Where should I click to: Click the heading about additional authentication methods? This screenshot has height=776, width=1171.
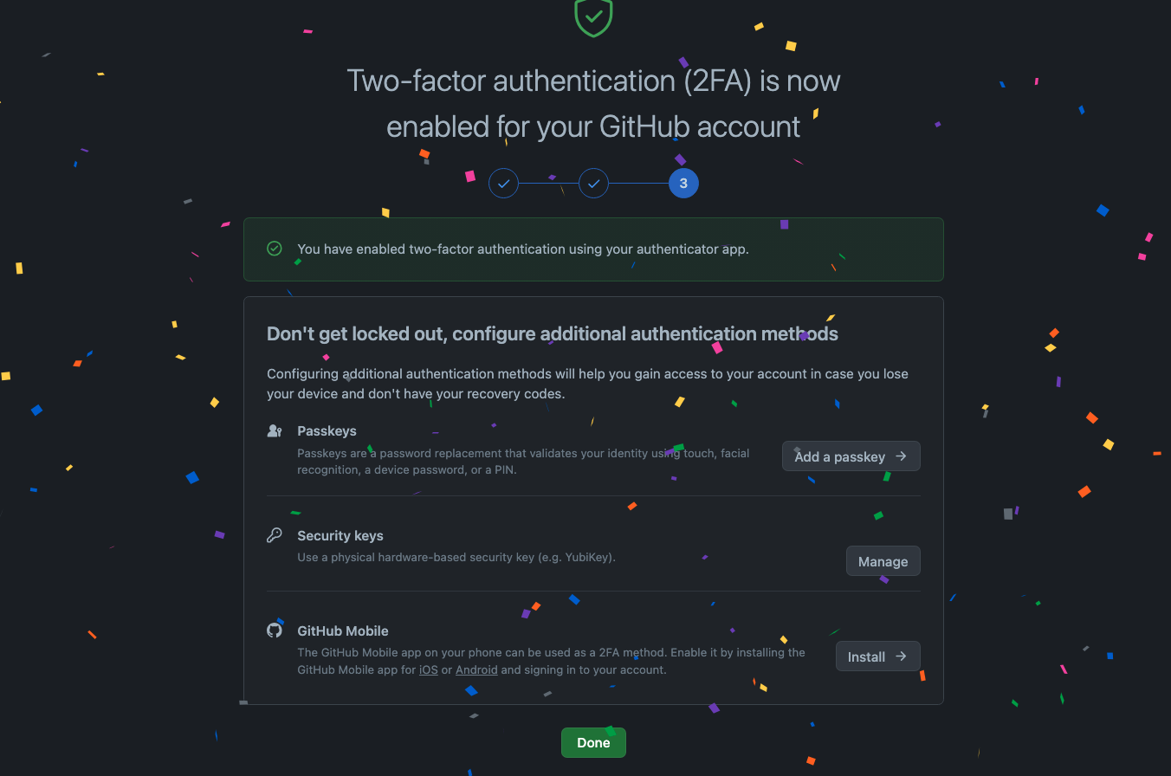(552, 333)
